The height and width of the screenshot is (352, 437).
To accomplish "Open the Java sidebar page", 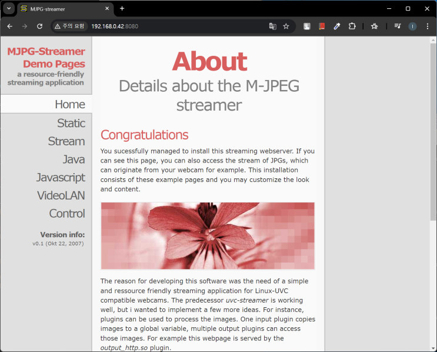I will tap(74, 160).
